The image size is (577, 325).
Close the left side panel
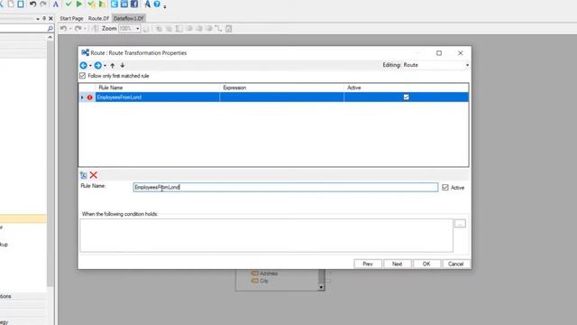[50, 18]
